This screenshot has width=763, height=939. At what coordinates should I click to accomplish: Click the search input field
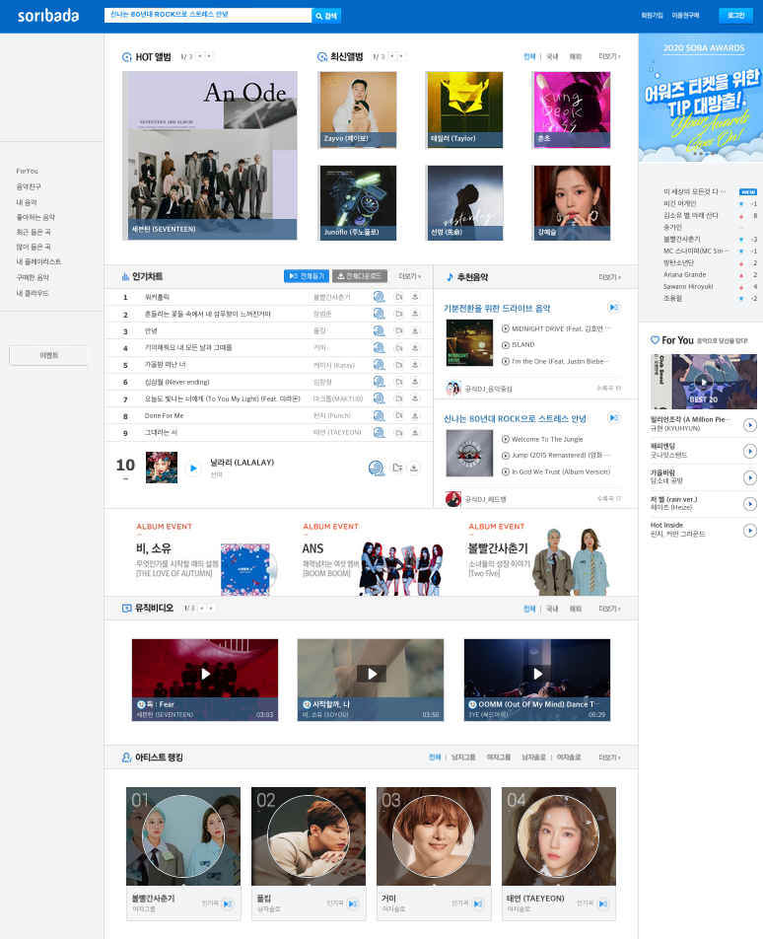[208, 15]
